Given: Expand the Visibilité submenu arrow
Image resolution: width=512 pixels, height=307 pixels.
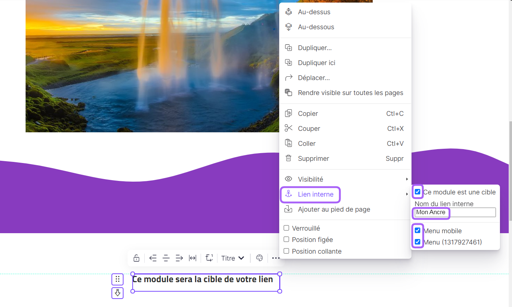Looking at the screenshot, I should point(407,179).
